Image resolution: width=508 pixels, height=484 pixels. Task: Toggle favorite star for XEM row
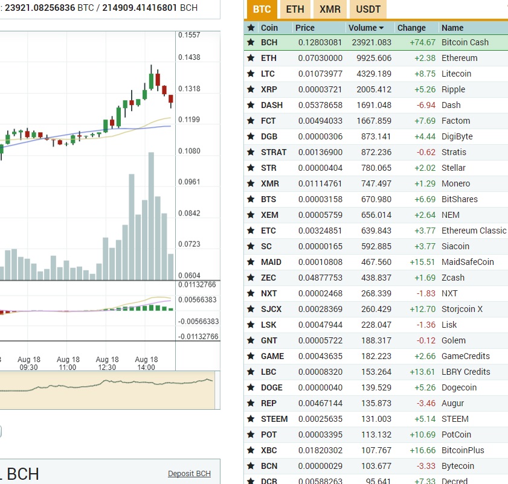tap(251, 215)
